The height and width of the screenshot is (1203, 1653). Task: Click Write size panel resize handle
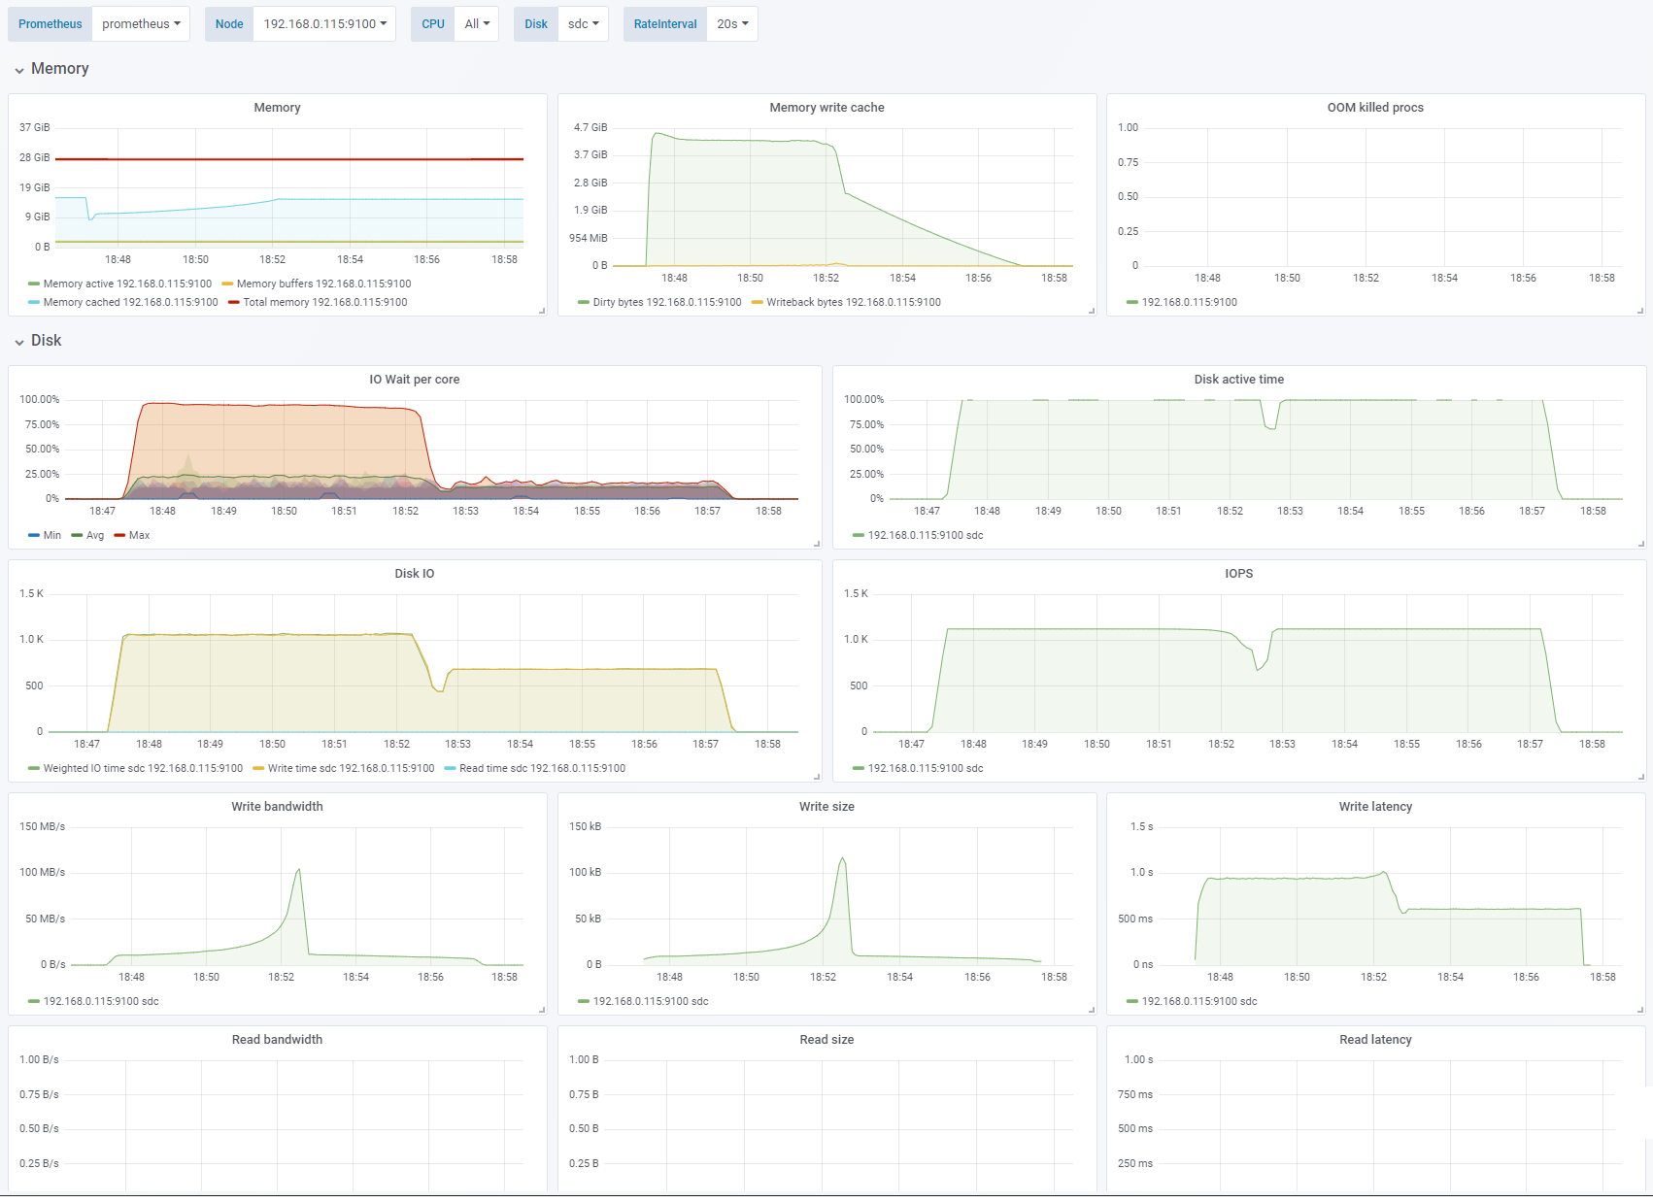tap(1092, 1010)
